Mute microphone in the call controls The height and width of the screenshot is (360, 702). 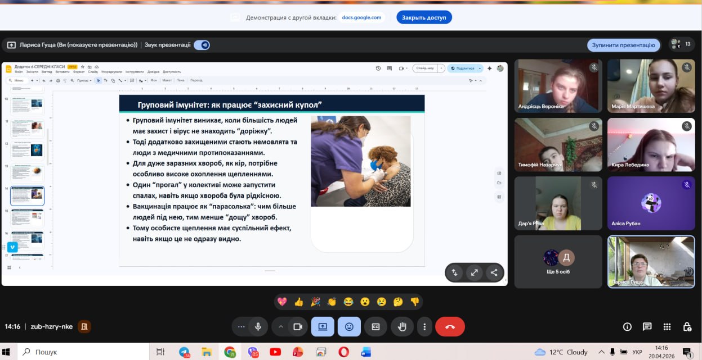pos(258,326)
